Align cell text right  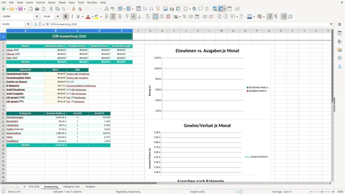(x=120, y=17)
